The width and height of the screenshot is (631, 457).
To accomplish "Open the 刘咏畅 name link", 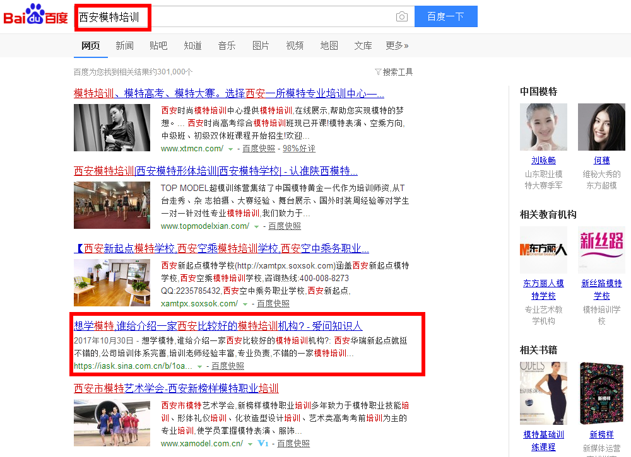I will (543, 161).
